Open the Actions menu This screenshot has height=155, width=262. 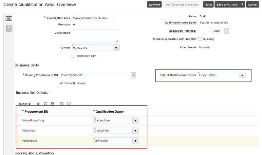point(24,104)
